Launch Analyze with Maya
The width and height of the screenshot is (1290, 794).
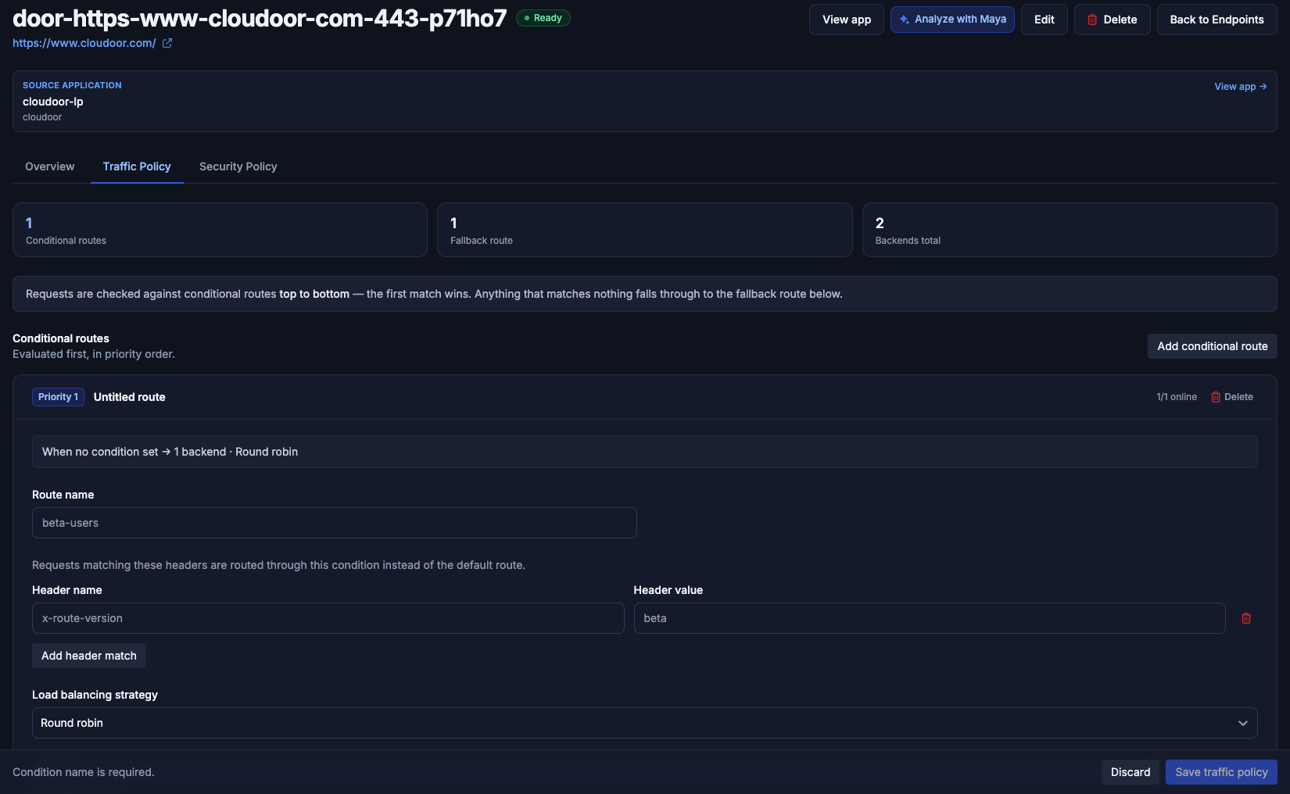(x=952, y=20)
